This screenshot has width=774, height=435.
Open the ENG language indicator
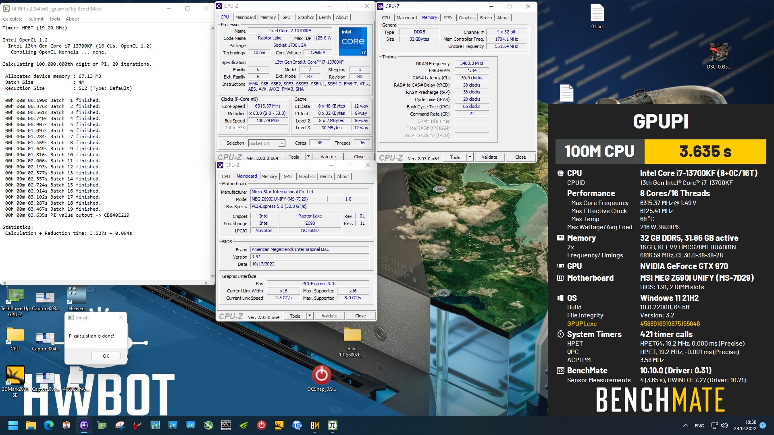(699, 425)
